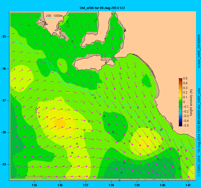This screenshot has height=188, width=201.
Task: Click the orange high anomaly peak near 136E
Action: [x=60, y=123]
